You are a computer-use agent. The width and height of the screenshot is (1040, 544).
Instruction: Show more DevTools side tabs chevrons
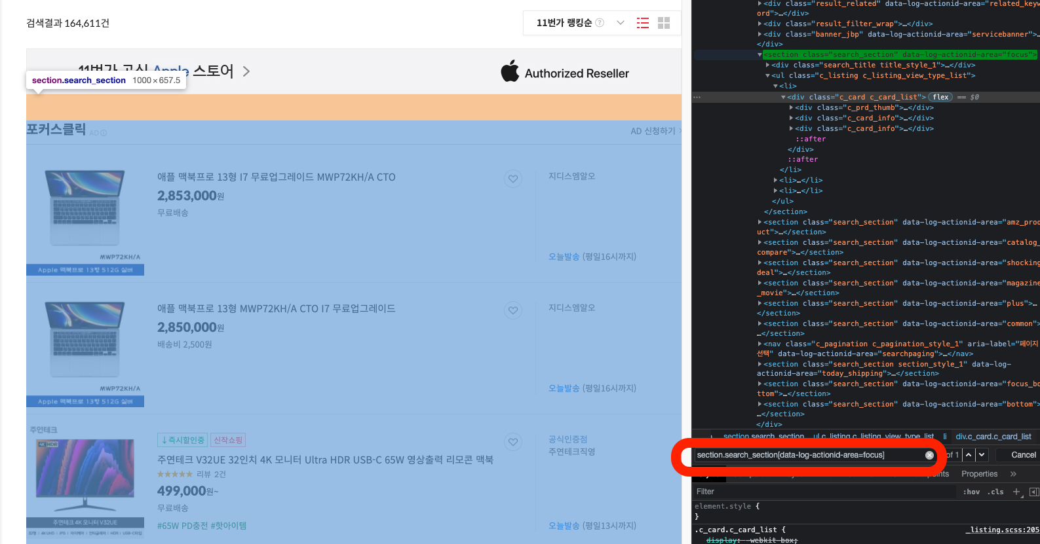coord(1013,474)
